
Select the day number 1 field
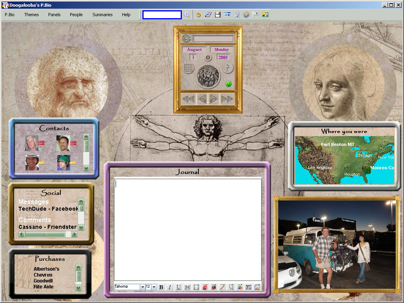[193, 57]
